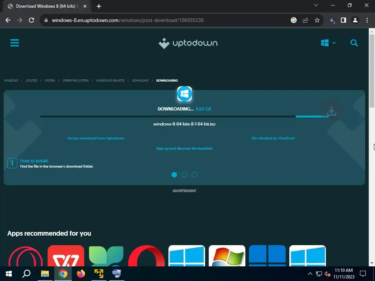
Task: Select the third carousel dot
Action: [x=194, y=175]
